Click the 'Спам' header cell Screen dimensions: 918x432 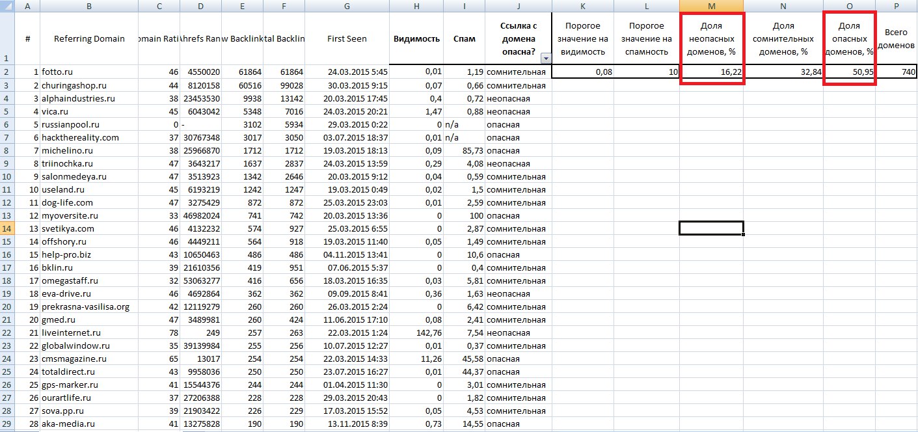point(465,39)
